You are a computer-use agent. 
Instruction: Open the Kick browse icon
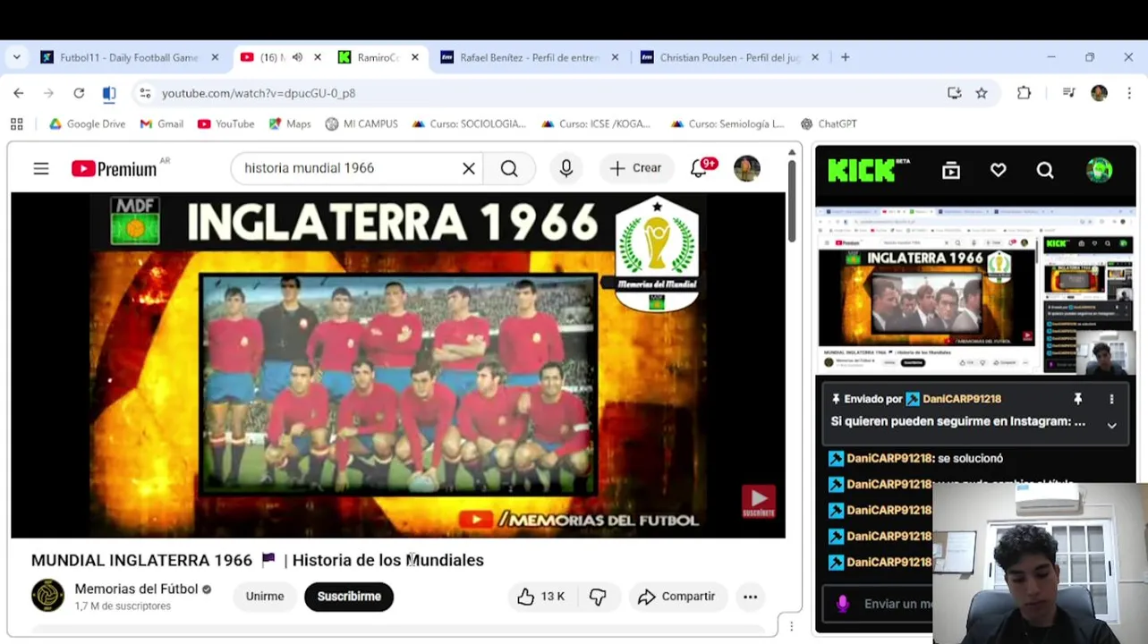[x=951, y=170]
